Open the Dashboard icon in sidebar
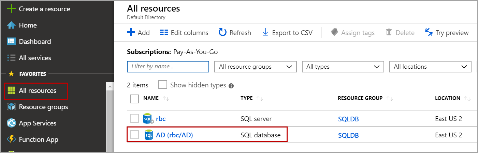 coord(12,41)
